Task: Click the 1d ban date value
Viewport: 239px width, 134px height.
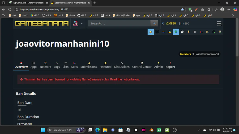Action: click(x=19, y=110)
